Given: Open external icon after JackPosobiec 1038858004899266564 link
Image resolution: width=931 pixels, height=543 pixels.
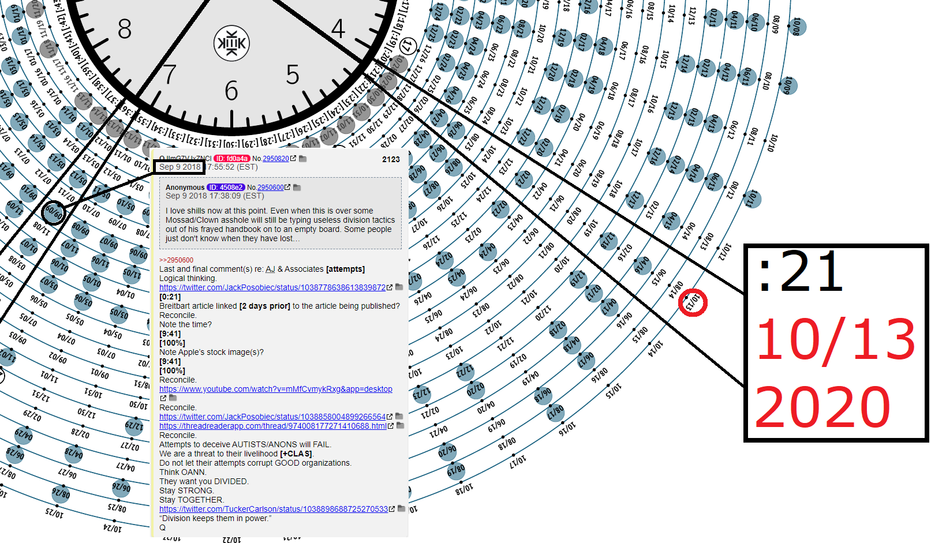Looking at the screenshot, I should tap(390, 417).
